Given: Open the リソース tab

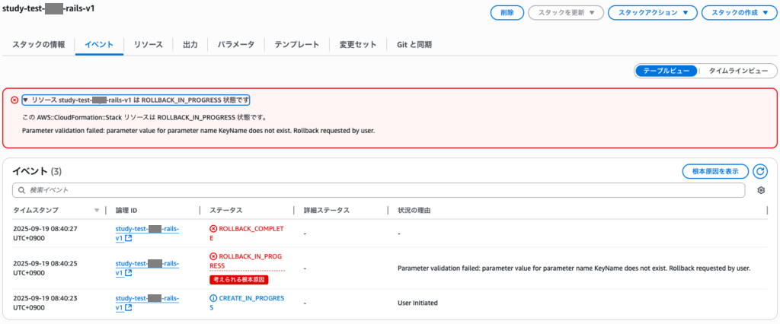Looking at the screenshot, I should pyautogui.click(x=148, y=45).
